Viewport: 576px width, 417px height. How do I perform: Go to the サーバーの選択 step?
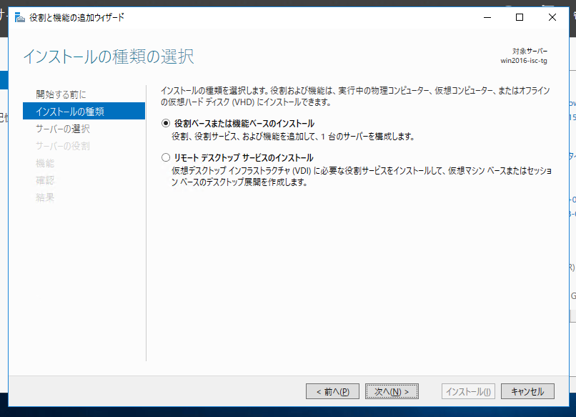pos(63,129)
